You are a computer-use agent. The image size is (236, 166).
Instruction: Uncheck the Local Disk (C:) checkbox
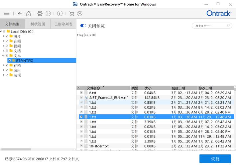pyautogui.click(x=4, y=31)
